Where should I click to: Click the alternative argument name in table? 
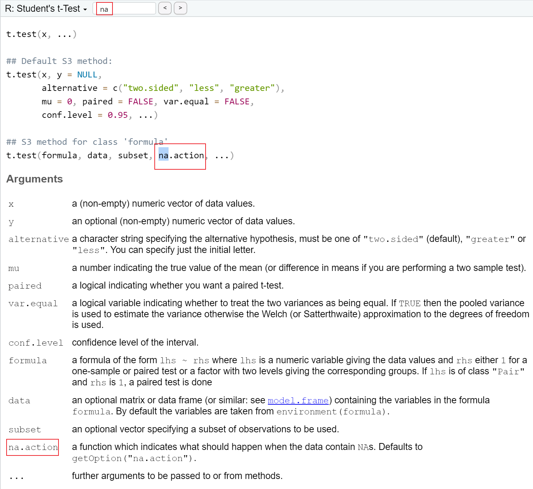(x=38, y=239)
